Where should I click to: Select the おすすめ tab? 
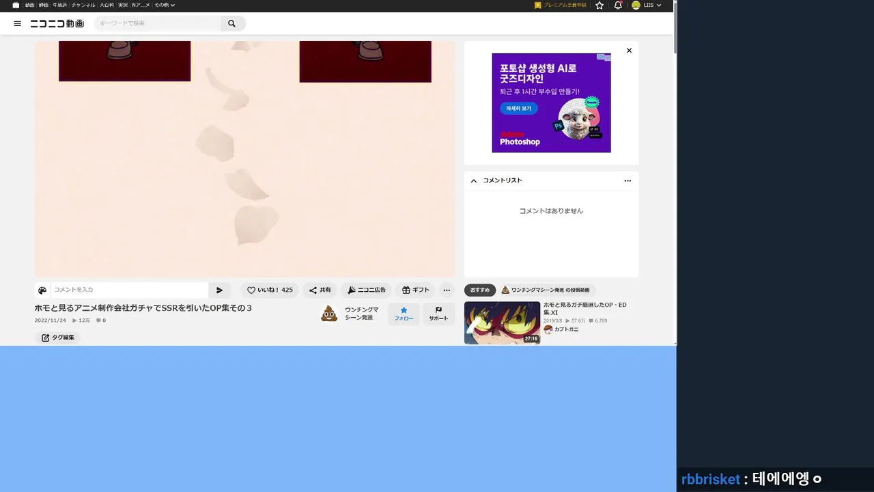480,290
